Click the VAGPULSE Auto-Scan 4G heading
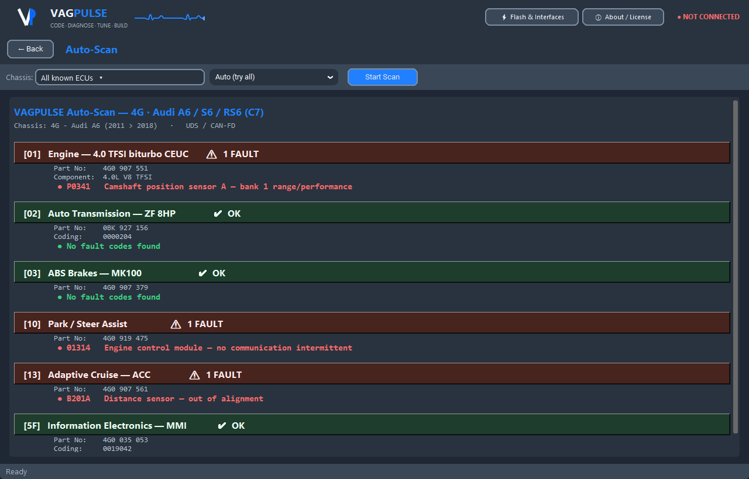Screen dimensions: 749x479 tap(139, 112)
